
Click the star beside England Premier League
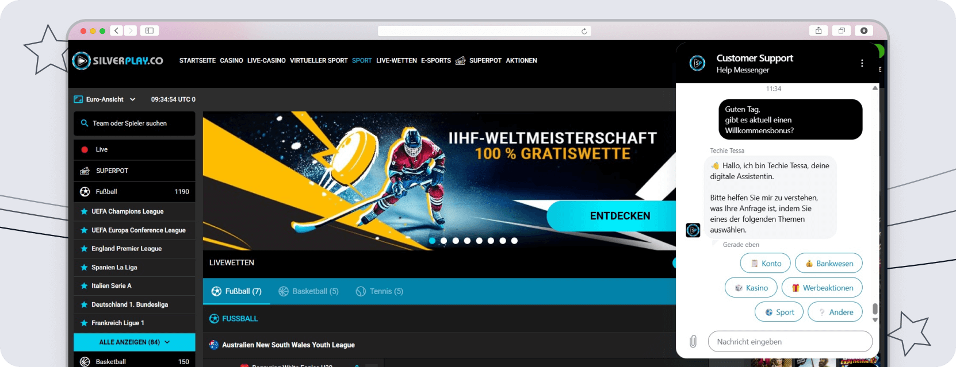pyautogui.click(x=84, y=249)
